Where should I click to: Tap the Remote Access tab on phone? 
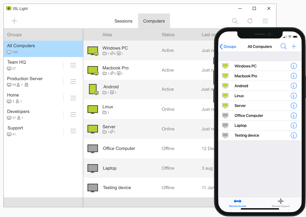pos(238,203)
